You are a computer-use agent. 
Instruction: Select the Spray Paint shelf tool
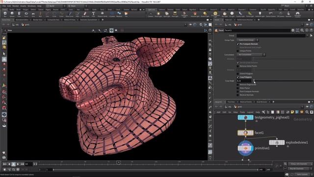tap(85, 14)
